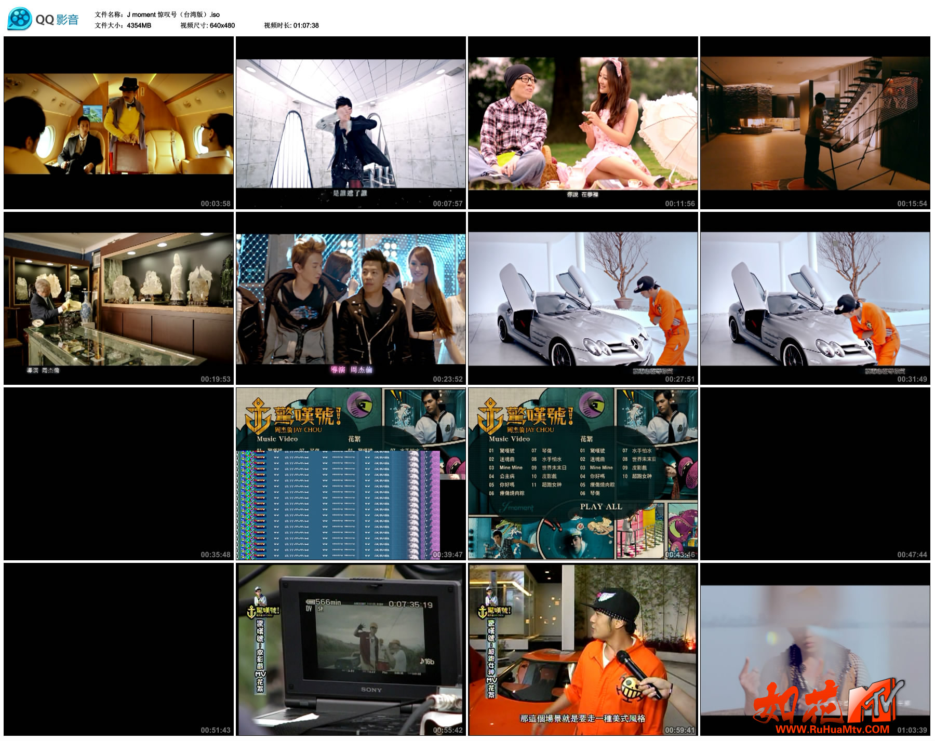
Task: Click track 03 Mine Mine under Music Video
Action: click(506, 468)
